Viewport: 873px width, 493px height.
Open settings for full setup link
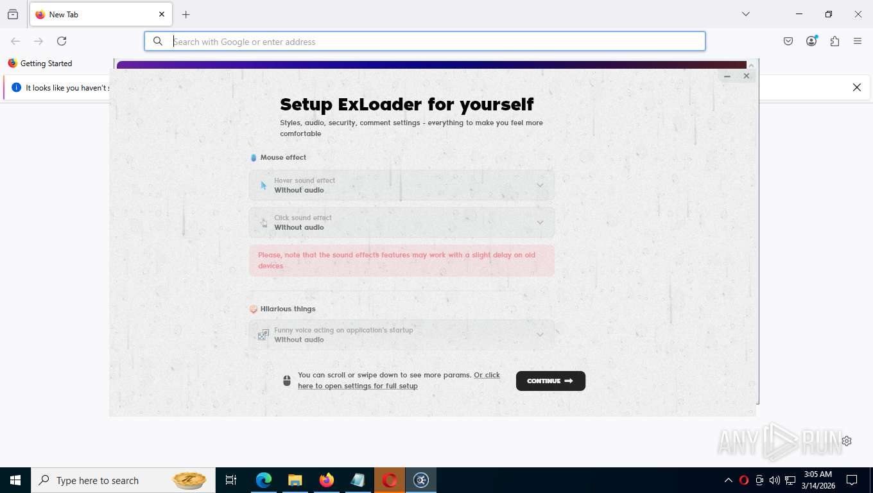399,381
